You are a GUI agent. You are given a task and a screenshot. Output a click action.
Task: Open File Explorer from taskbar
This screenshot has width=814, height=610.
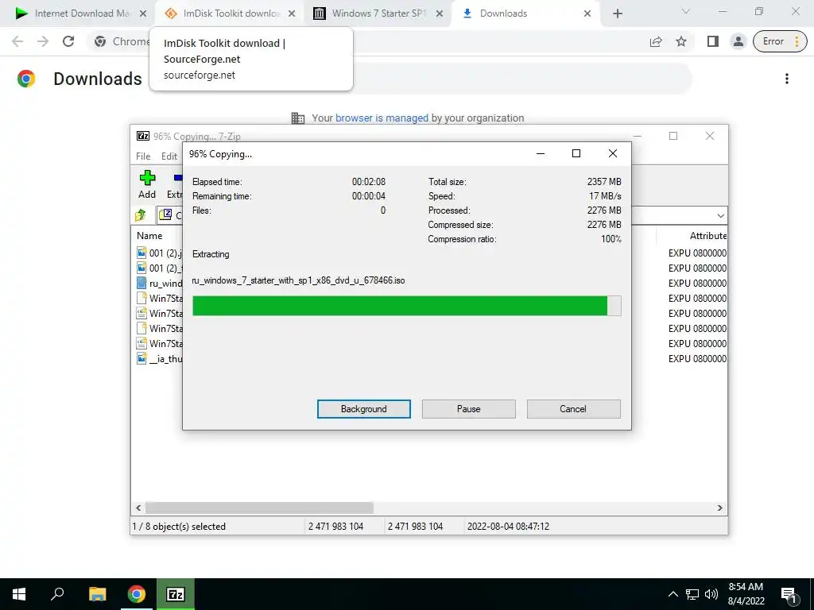click(97, 594)
